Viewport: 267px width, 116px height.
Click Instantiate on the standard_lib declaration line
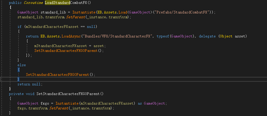(x=84, y=12)
